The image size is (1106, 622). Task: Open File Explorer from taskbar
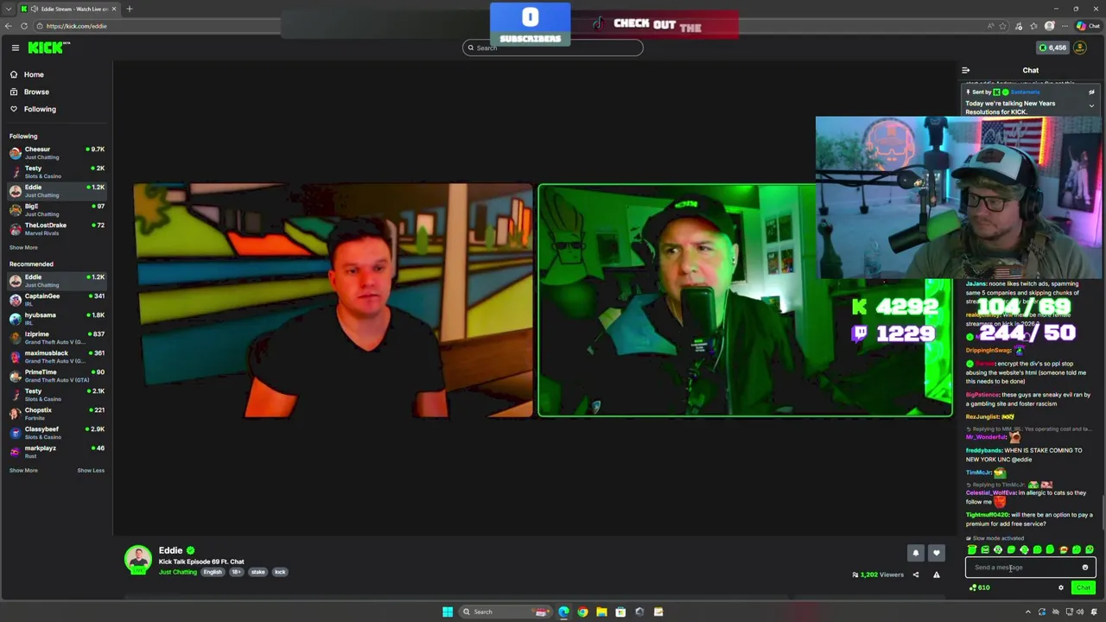click(601, 612)
